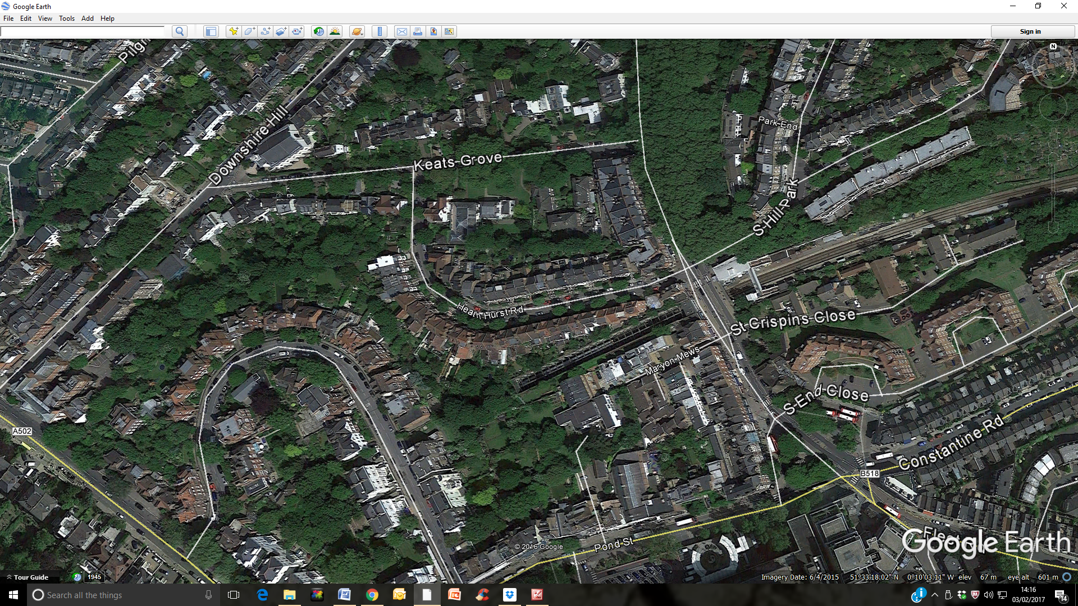Click the historical imagery clock near 1945
The height and width of the screenshot is (606, 1078).
(77, 577)
